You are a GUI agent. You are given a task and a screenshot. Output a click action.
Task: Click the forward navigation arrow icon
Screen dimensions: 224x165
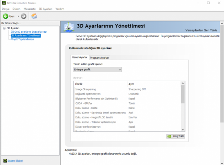pos(24,16)
